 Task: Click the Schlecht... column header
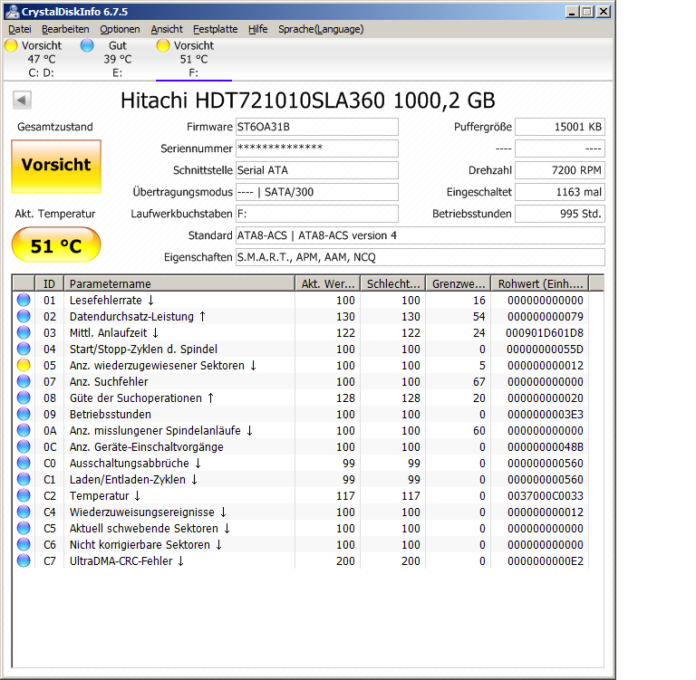pyautogui.click(x=393, y=284)
